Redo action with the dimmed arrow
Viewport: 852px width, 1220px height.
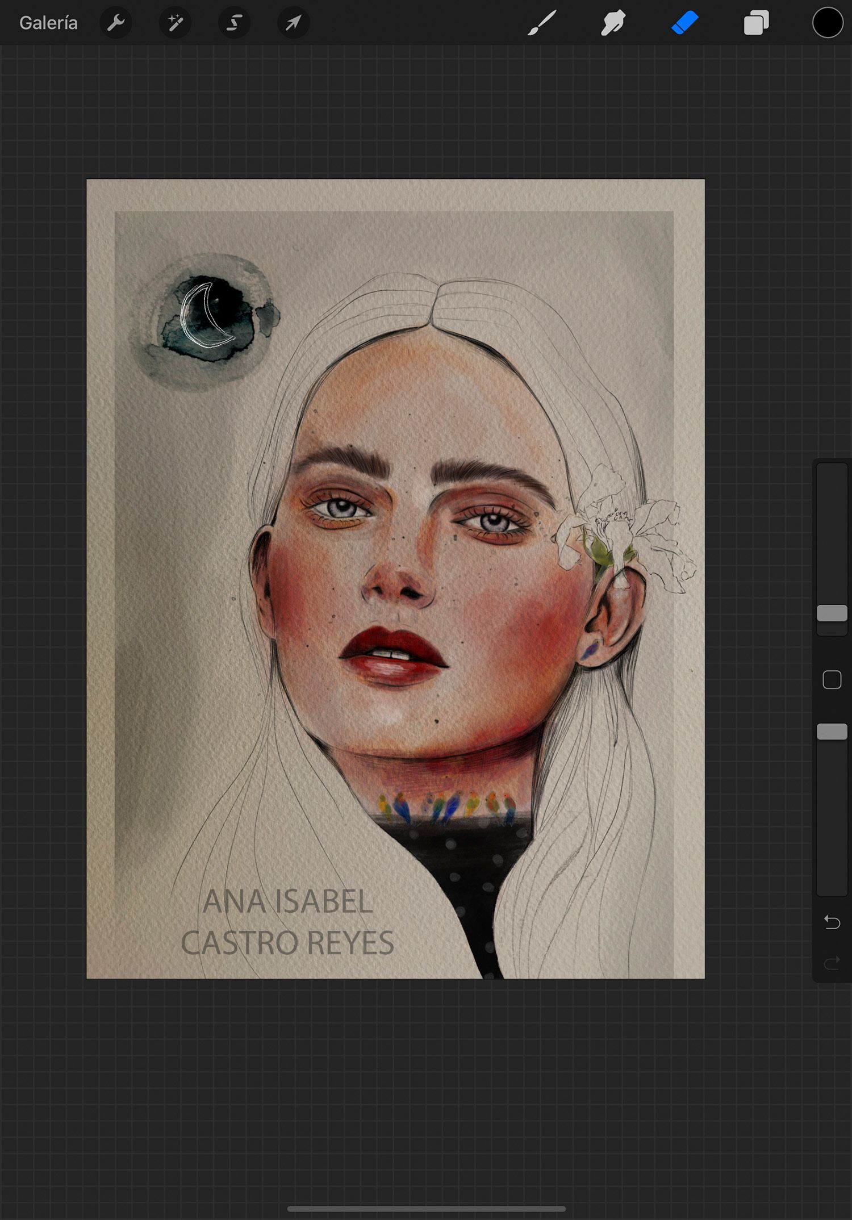click(x=832, y=963)
